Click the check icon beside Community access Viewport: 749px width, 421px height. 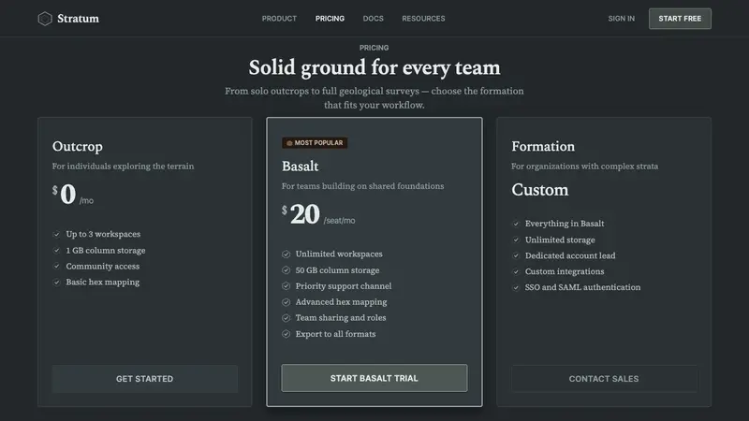pyautogui.click(x=56, y=267)
